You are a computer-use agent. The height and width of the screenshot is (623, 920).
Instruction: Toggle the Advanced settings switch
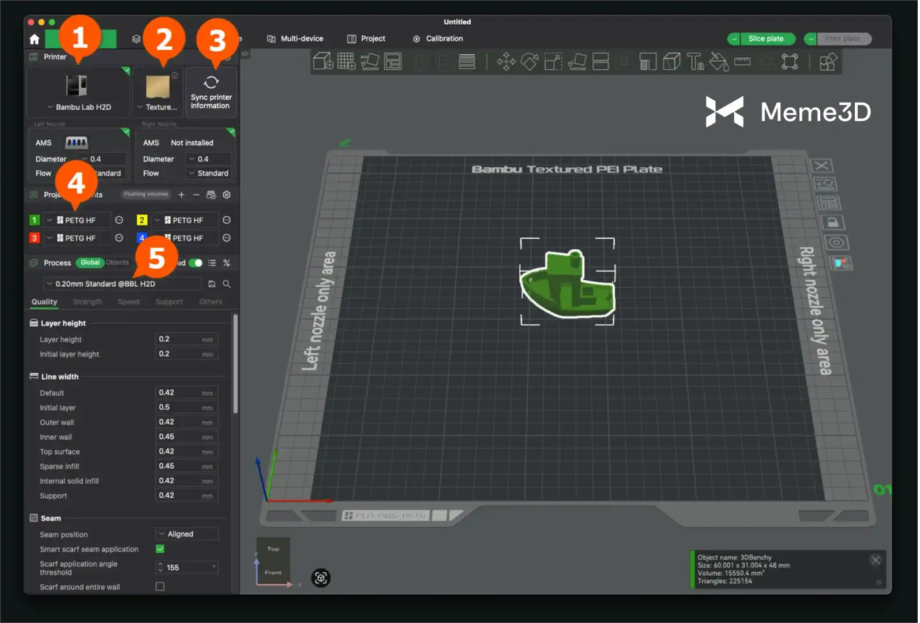point(196,263)
